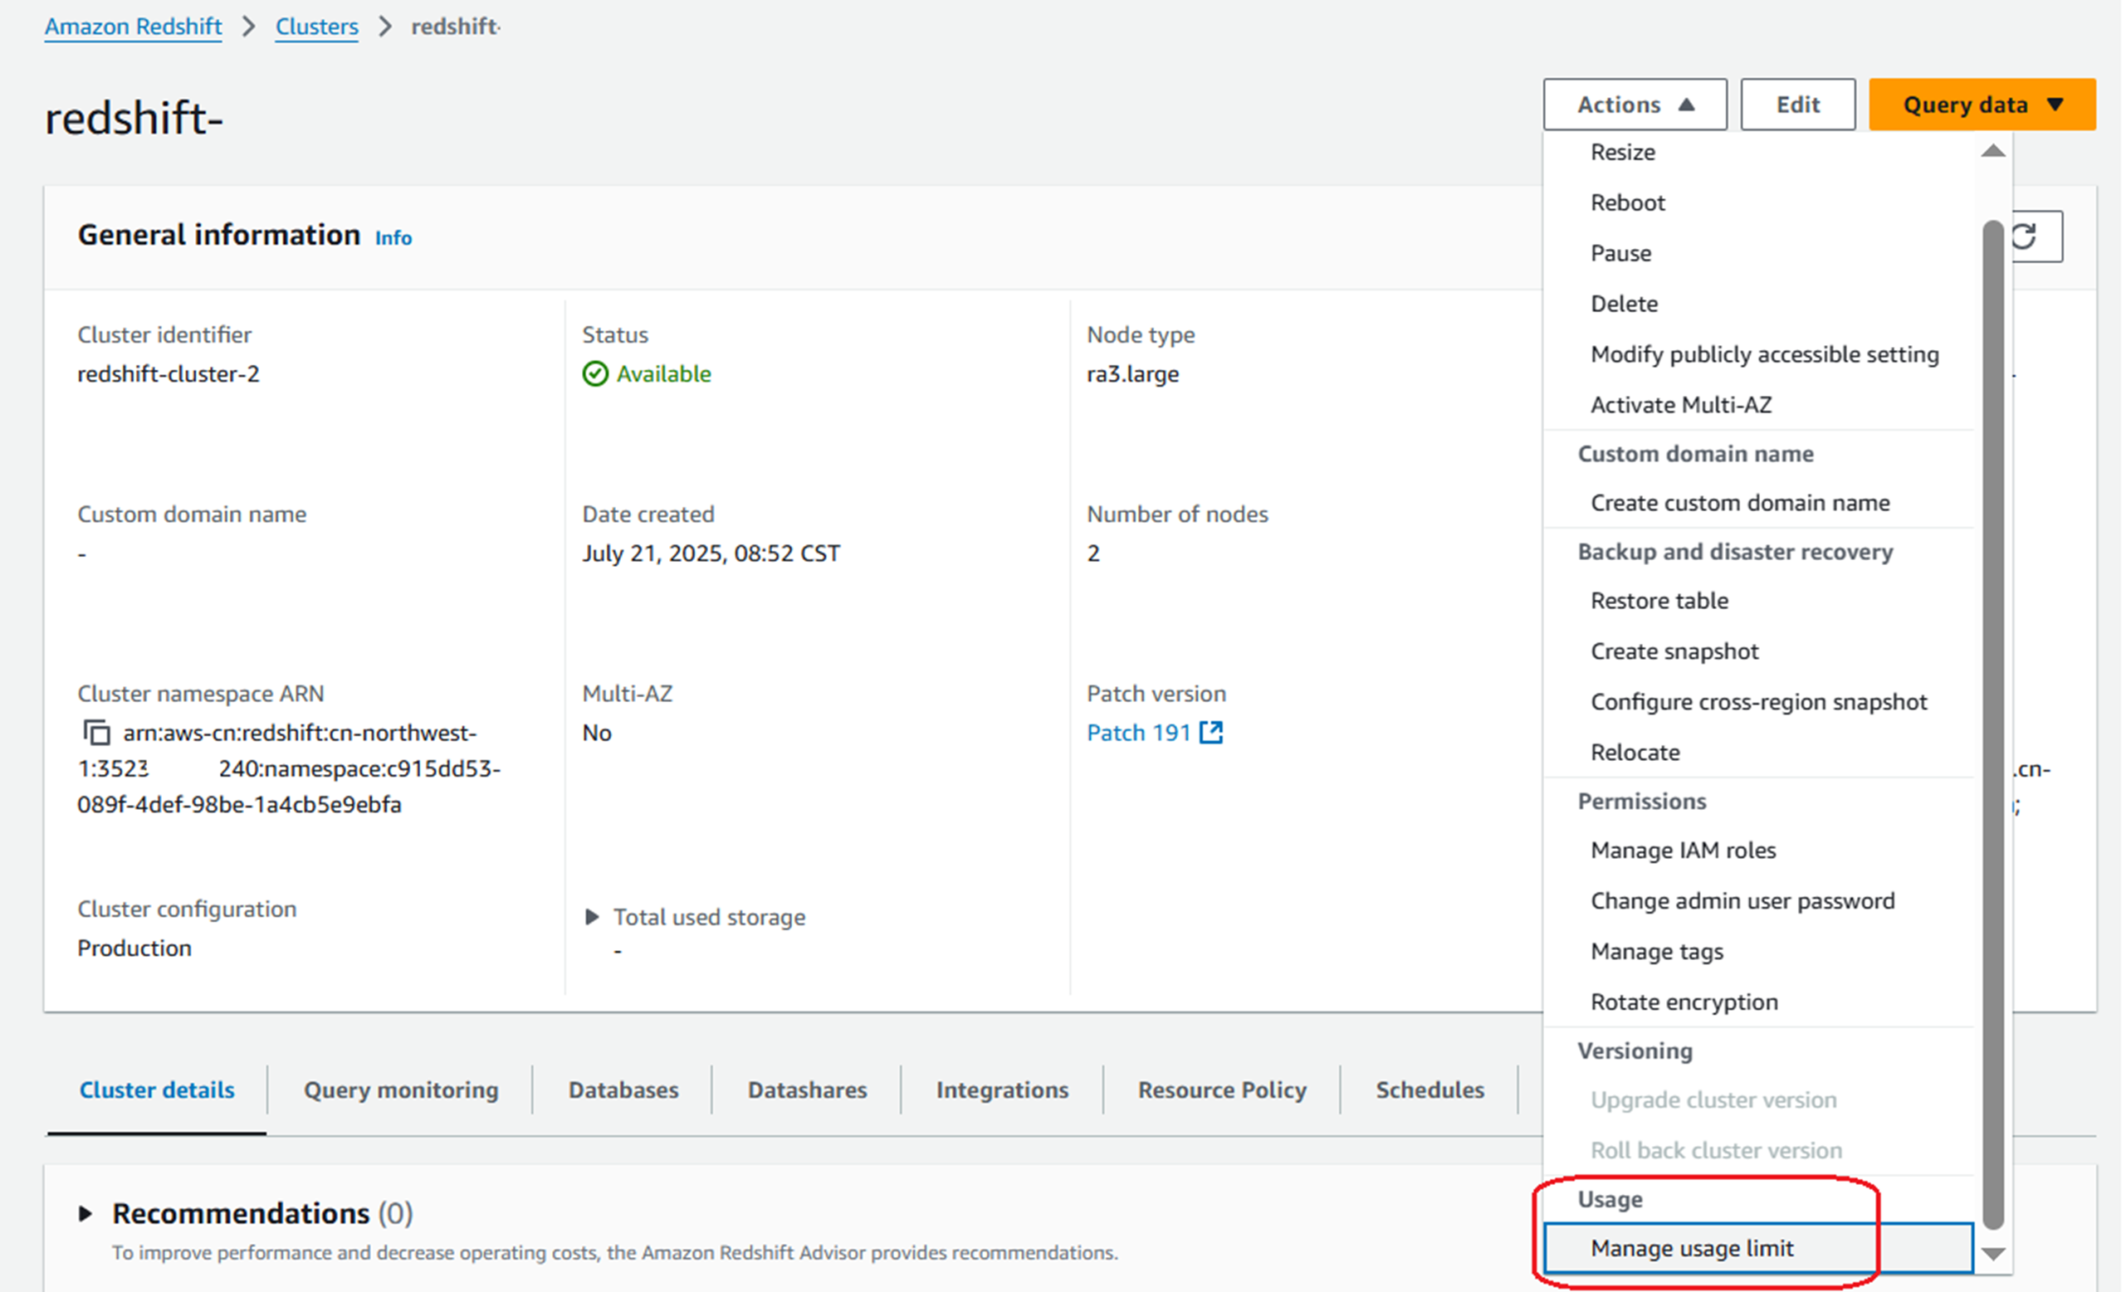This screenshot has width=2126, height=1292.
Task: Choose Create snapshot from menu
Action: pyautogui.click(x=1674, y=651)
